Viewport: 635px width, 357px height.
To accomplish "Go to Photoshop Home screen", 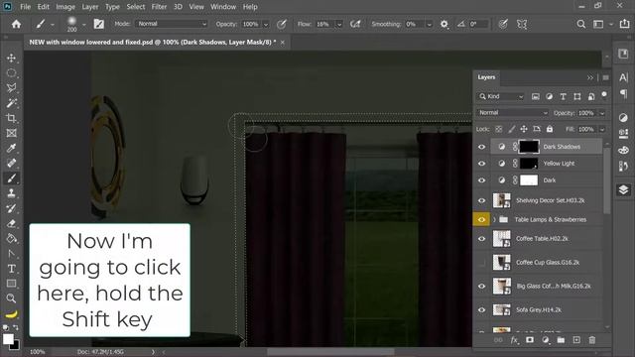I will coord(16,24).
